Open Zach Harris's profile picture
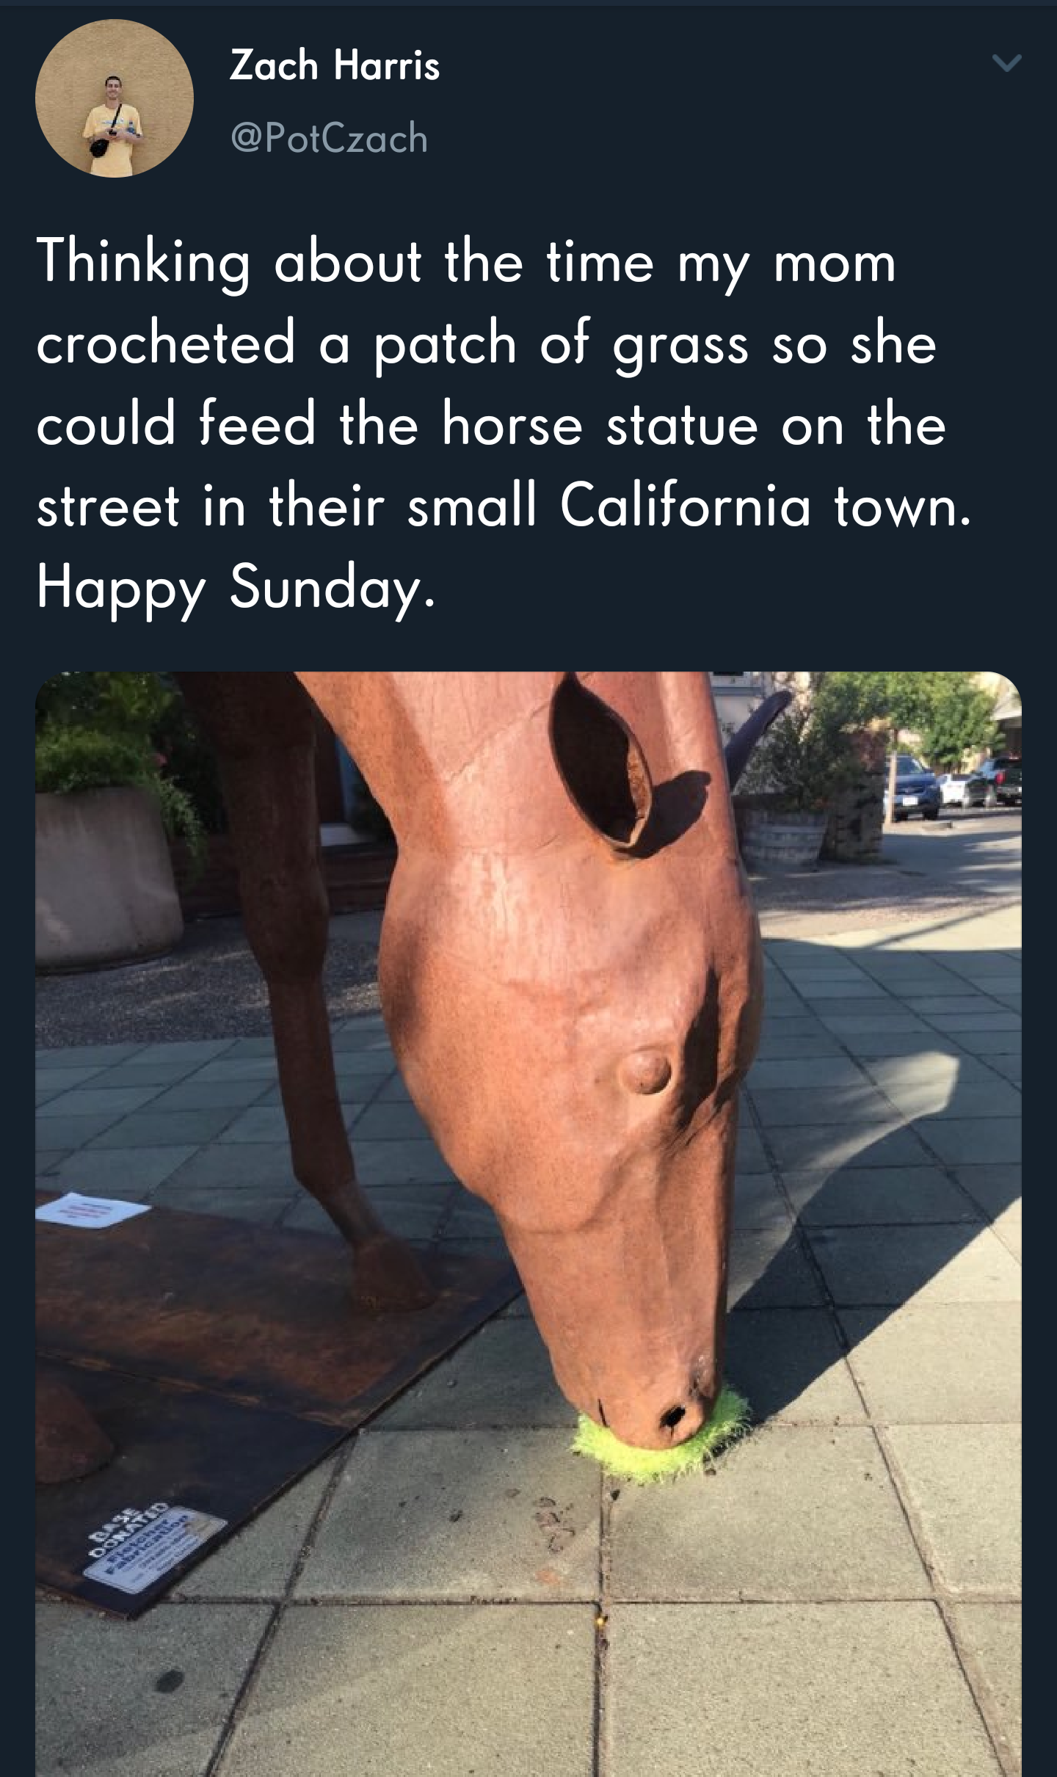Image resolution: width=1057 pixels, height=1777 pixels. (x=115, y=98)
